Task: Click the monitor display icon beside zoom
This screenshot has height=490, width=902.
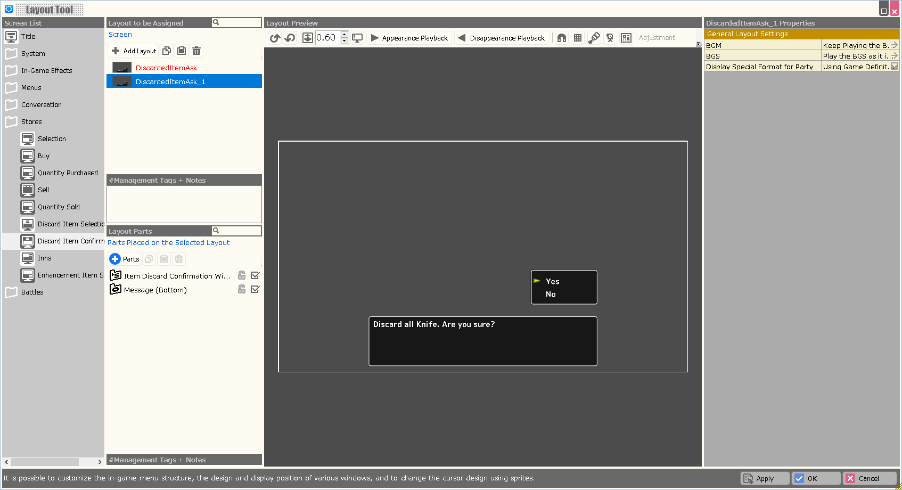Action: 357,38
